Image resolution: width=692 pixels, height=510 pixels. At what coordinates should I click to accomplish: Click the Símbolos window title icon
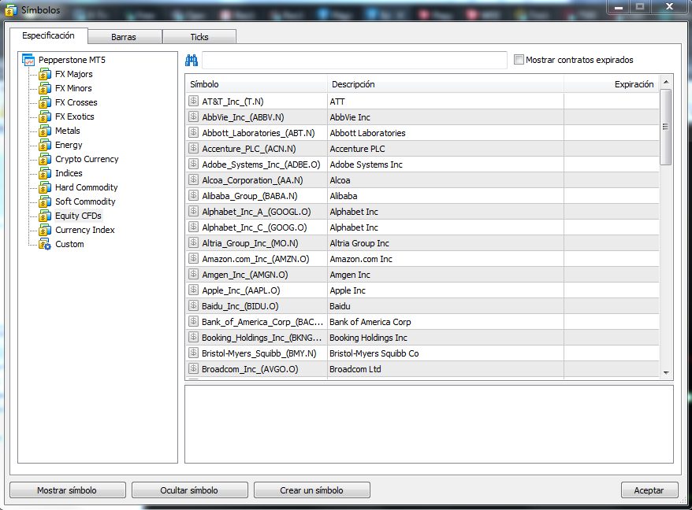[10, 10]
